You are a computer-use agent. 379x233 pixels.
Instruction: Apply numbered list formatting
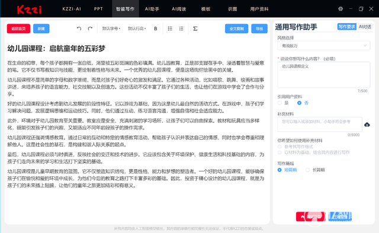[181, 28]
